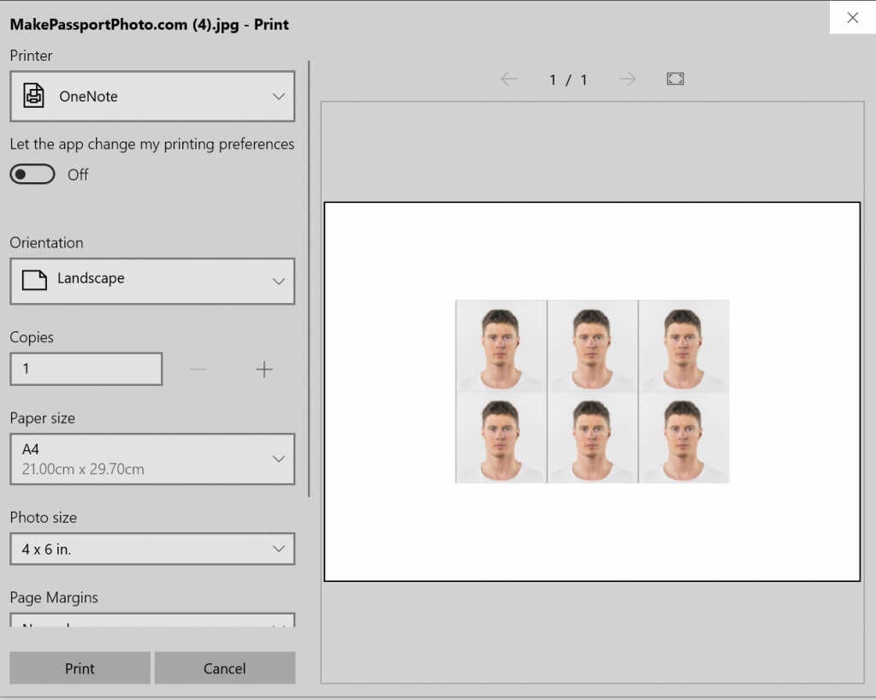Click the forward page navigation arrow

[629, 79]
